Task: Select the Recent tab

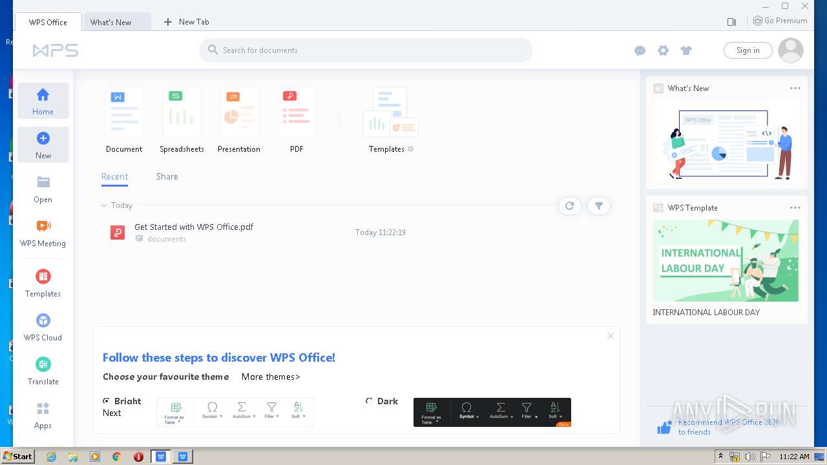Action: [114, 176]
